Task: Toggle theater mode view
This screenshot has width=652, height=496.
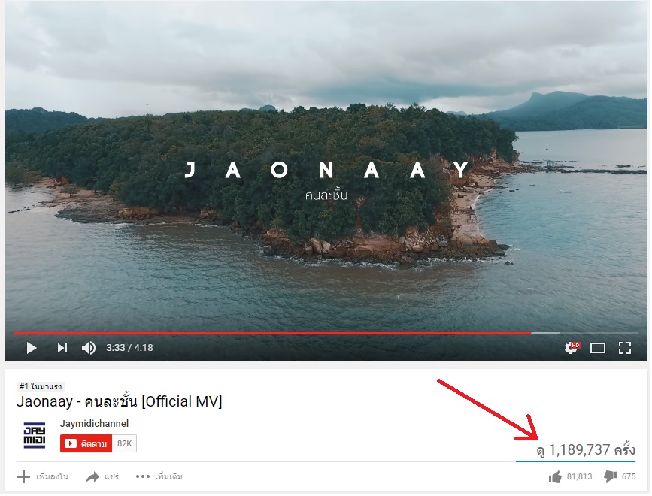Action: pos(598,348)
